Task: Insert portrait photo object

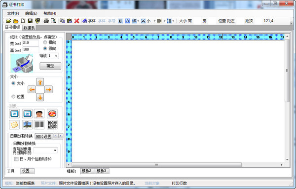Action: coord(39,113)
